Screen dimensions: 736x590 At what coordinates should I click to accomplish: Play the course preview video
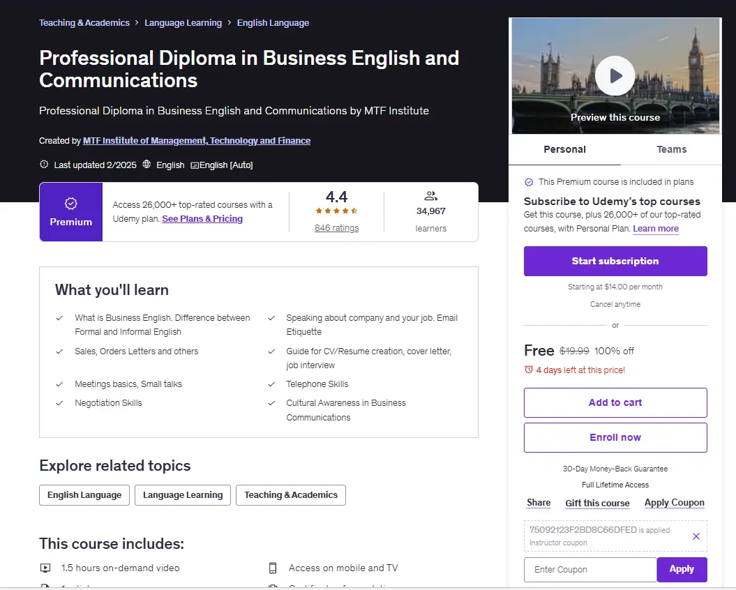(x=615, y=75)
